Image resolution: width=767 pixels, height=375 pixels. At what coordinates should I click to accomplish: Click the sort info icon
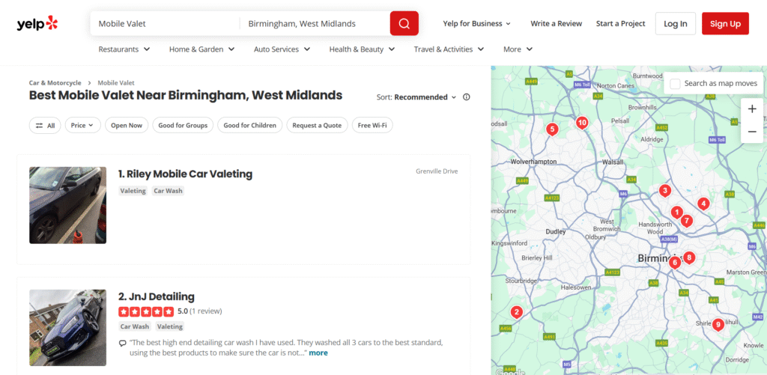coord(467,97)
